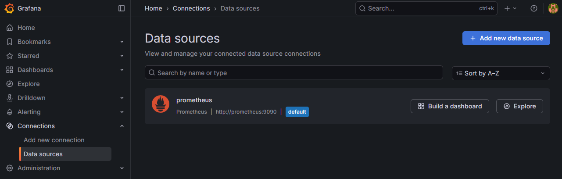
Task: Toggle the sidebar dock menu icon
Action: 122,8
